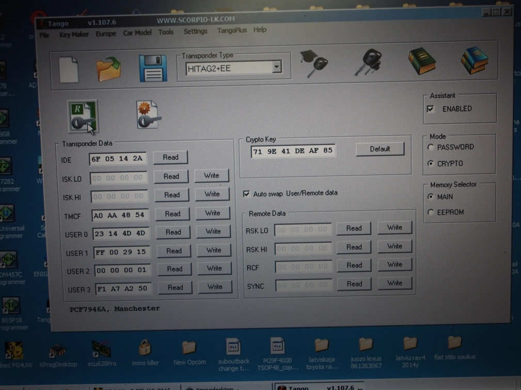The image size is (521, 390).
Task: Toggle Auto swap User/Remote data checkbox
Action: point(246,194)
